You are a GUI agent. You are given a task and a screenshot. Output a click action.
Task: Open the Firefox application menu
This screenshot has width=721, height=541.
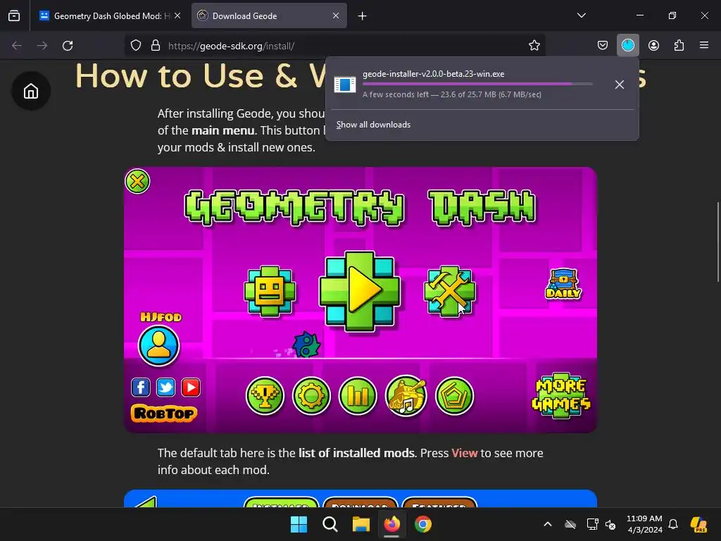click(x=704, y=46)
